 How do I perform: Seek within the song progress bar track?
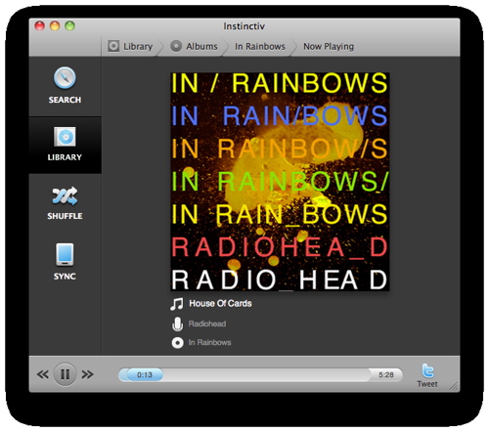[x=260, y=374]
